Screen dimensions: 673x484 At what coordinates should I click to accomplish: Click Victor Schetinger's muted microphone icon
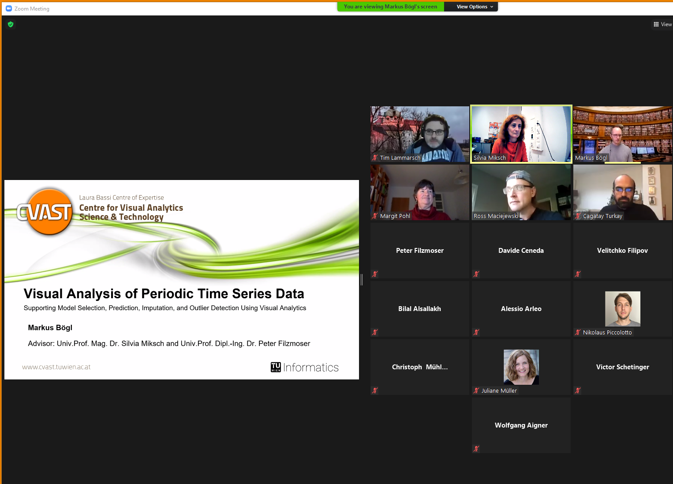(x=578, y=390)
